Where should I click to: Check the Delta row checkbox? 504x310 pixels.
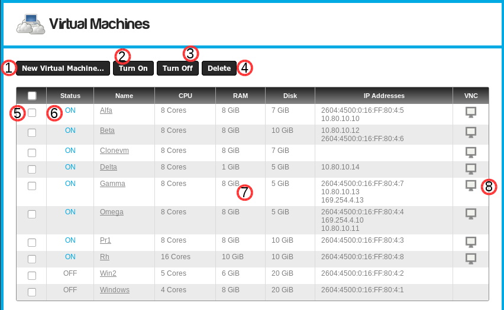[x=32, y=169]
